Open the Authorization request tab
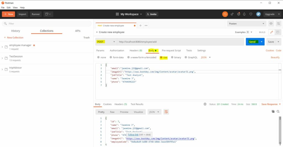The height and width of the screenshot is (147, 283). coord(117,50)
